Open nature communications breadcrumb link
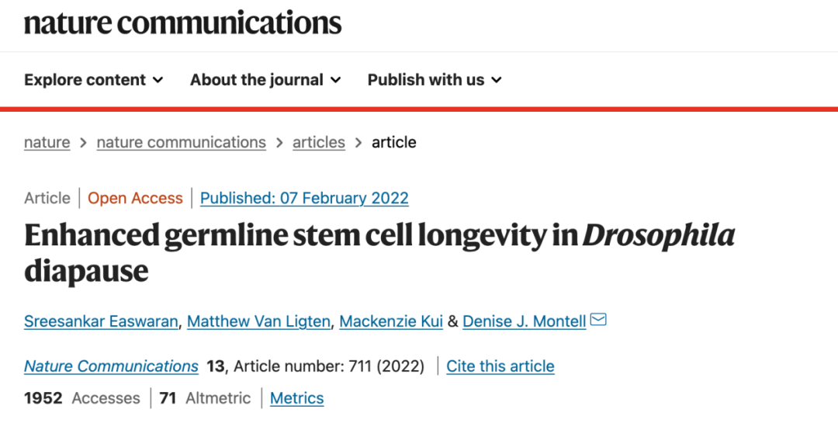The image size is (838, 437). 181,142
